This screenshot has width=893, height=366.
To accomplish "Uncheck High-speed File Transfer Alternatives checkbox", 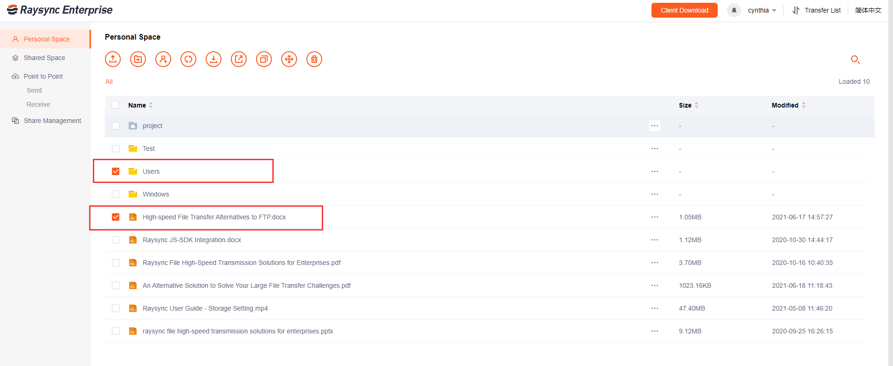I will [116, 217].
